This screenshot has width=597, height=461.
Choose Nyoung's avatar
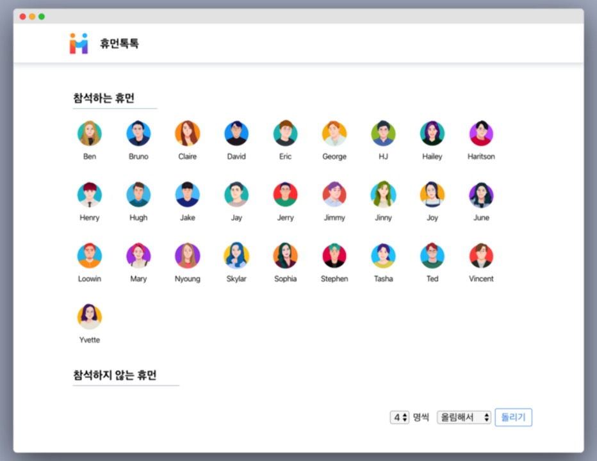click(187, 256)
